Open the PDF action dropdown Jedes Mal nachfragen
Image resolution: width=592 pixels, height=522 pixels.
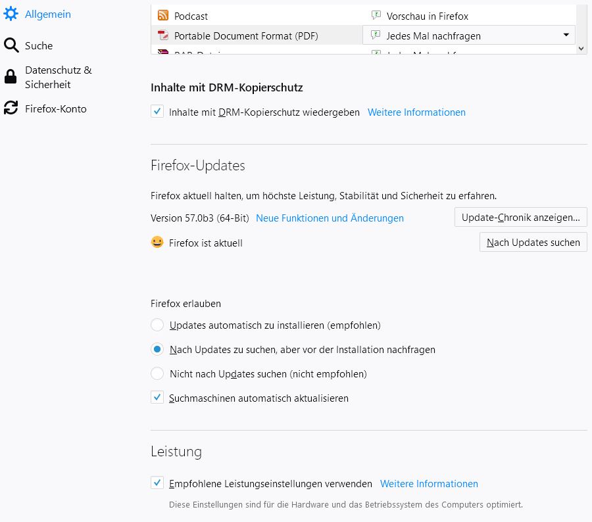pyautogui.click(x=468, y=35)
